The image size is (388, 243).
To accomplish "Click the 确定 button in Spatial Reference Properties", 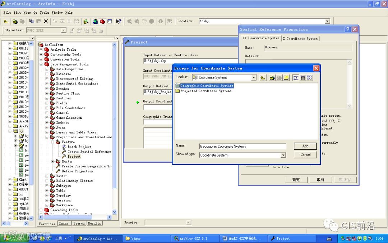I will (x=296, y=180).
